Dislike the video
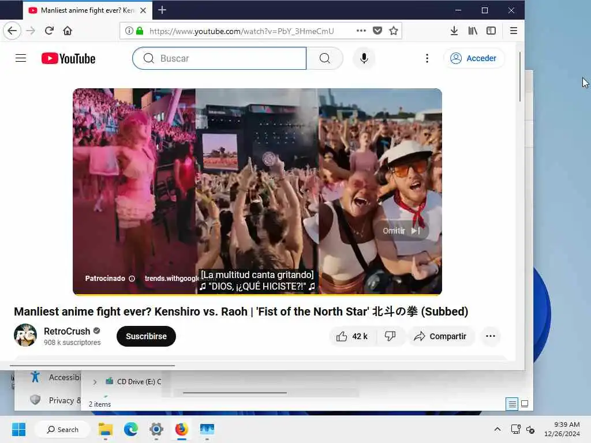The width and height of the screenshot is (591, 443). 391,336
